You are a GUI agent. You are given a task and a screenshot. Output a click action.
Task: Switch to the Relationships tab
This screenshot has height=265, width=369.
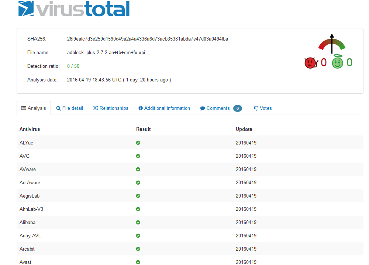pyautogui.click(x=111, y=108)
